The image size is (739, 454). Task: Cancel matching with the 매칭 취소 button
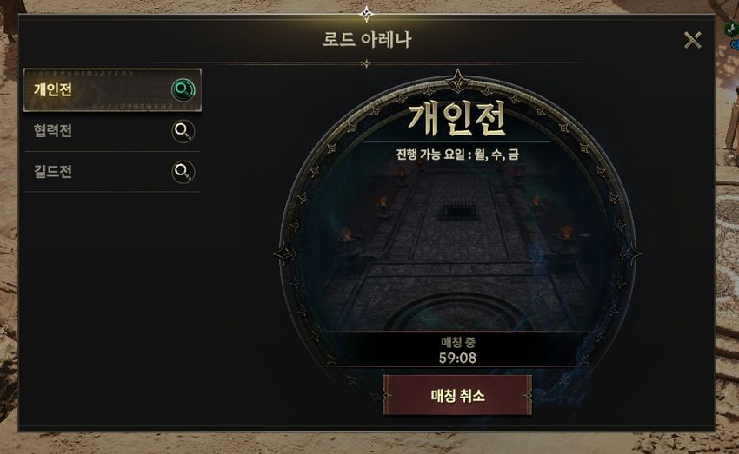point(457,395)
